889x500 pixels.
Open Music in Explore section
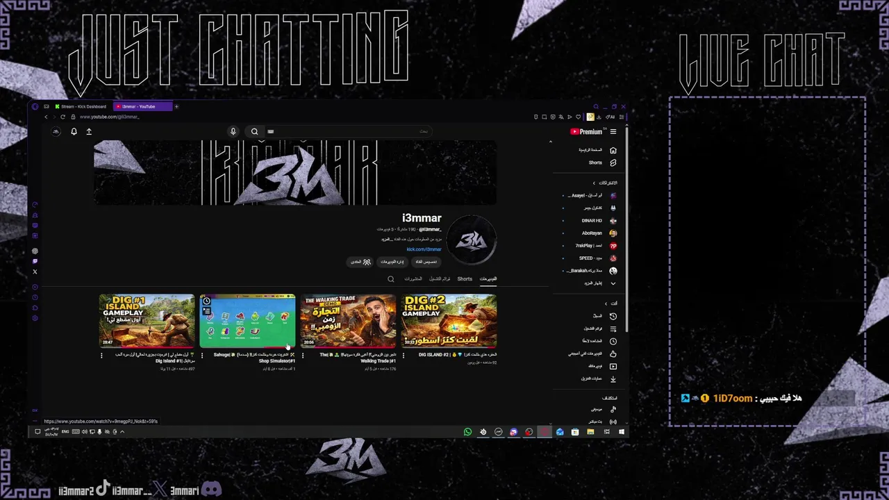pos(613,409)
